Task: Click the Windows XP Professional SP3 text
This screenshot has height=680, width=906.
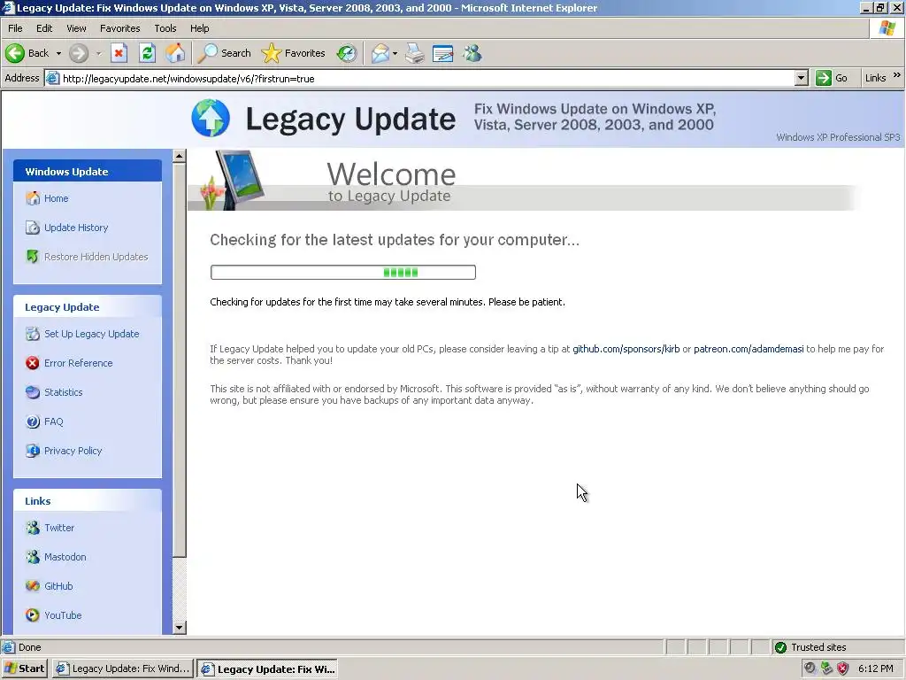Action: 838,137
